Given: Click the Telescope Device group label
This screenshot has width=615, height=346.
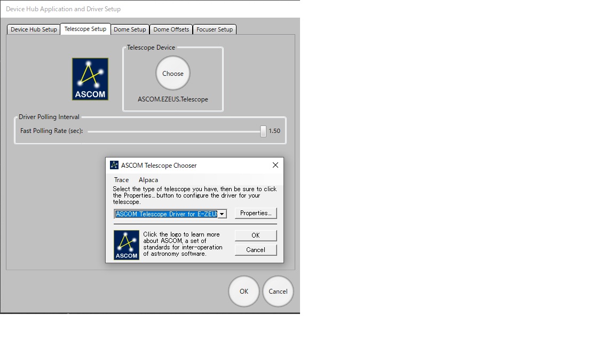Looking at the screenshot, I should [151, 48].
